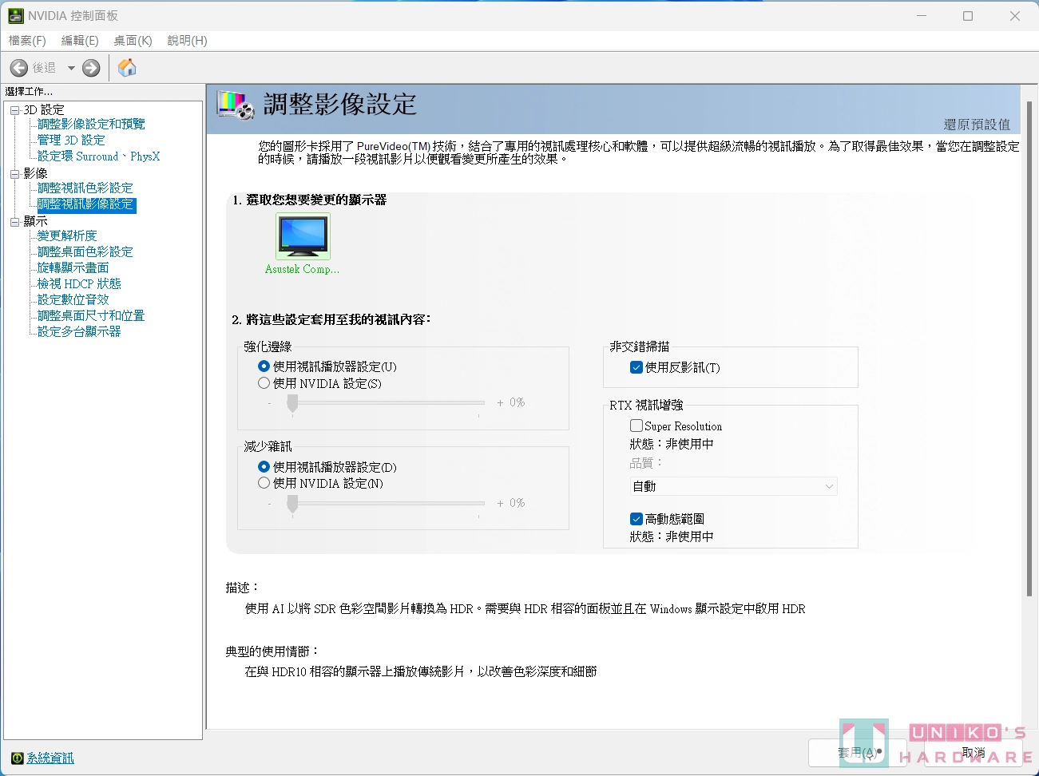Open 設定多台顯示器 in the tree
This screenshot has width=1039, height=776.
[x=79, y=332]
